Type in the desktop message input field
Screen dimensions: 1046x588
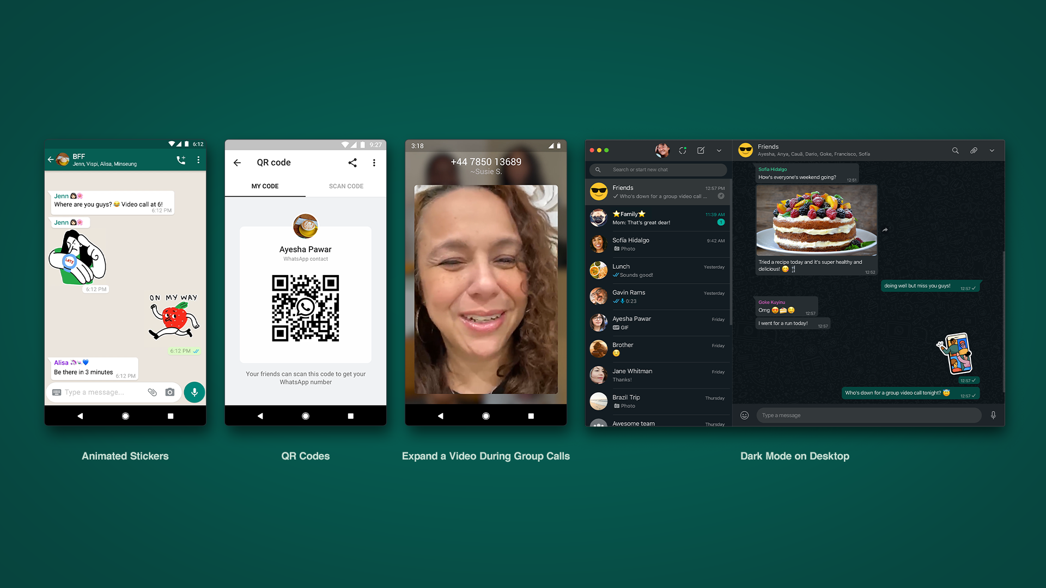[x=869, y=415]
